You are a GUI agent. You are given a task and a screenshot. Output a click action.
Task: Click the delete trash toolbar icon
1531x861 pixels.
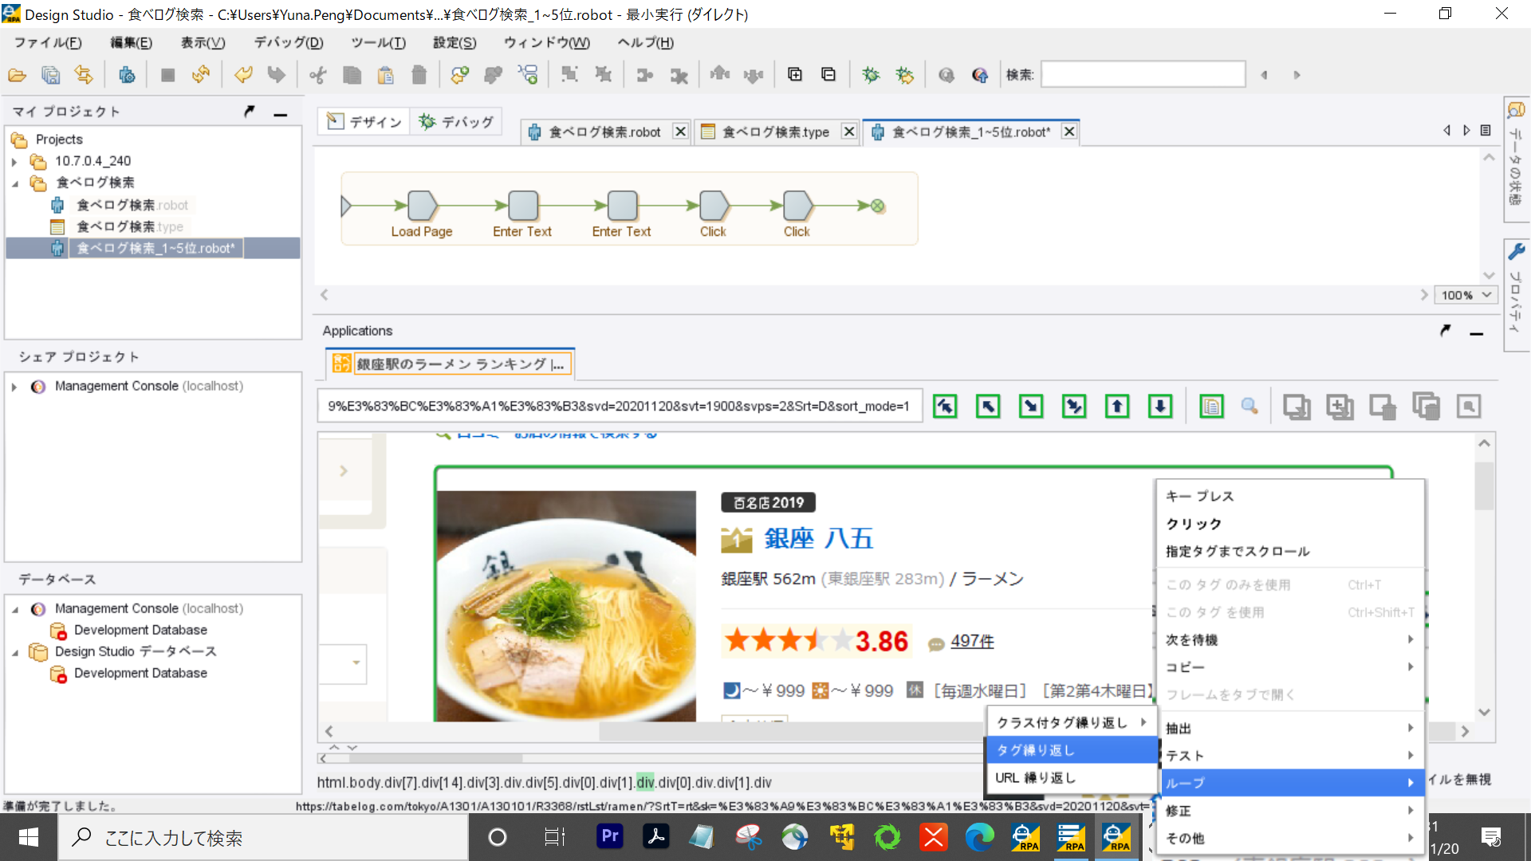(x=419, y=75)
